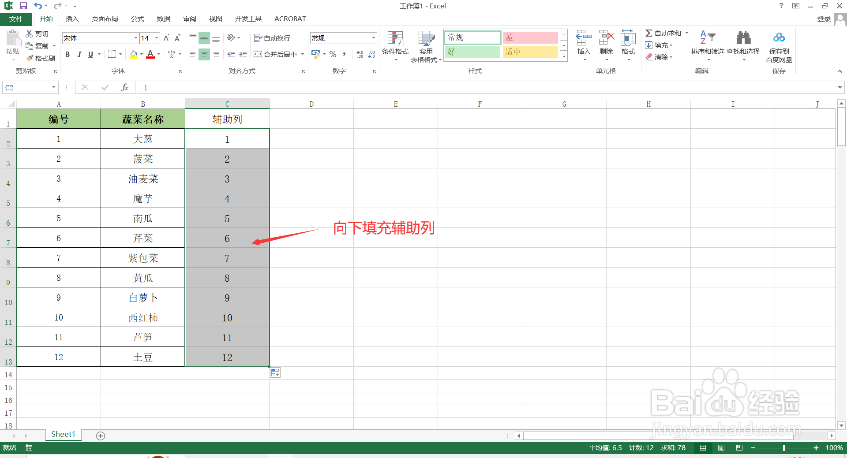847x458 pixels.
Task: Toggle Underline formatting
Action: [x=90, y=54]
